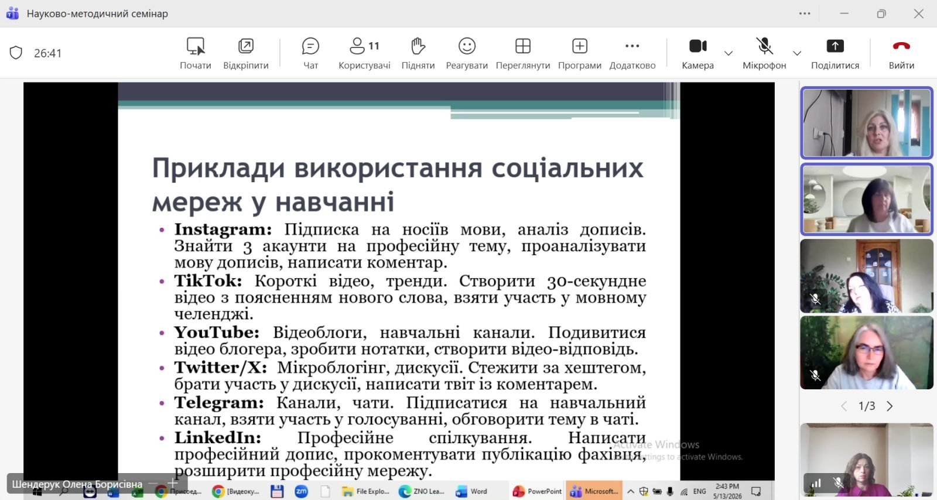Toggle the Камера camera on or off
This screenshot has width=937, height=500.
pyautogui.click(x=697, y=53)
